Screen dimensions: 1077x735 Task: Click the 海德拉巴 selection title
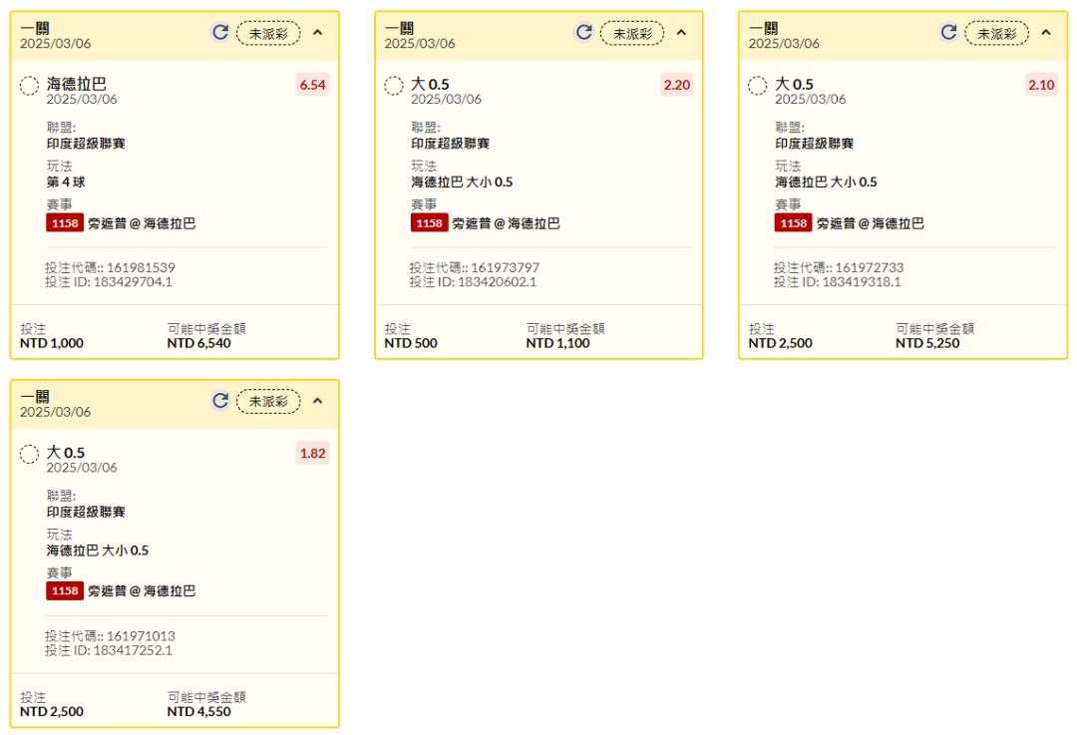click(76, 84)
